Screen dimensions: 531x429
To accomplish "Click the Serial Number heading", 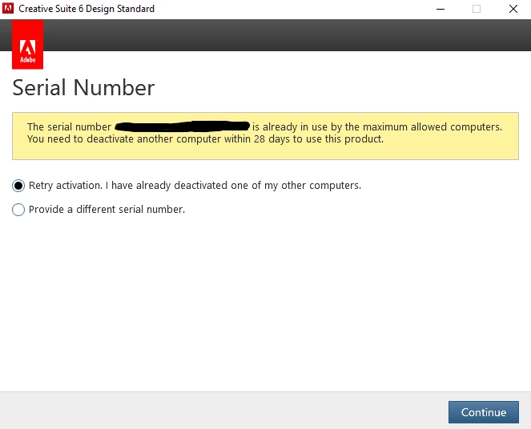I will pos(83,88).
